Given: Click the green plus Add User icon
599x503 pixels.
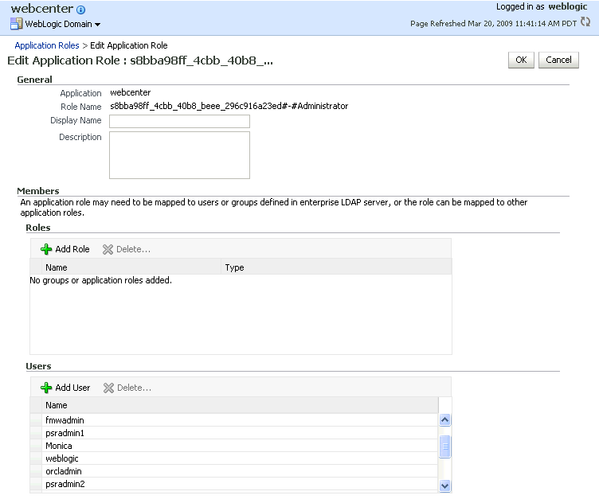Looking at the screenshot, I should tap(46, 388).
